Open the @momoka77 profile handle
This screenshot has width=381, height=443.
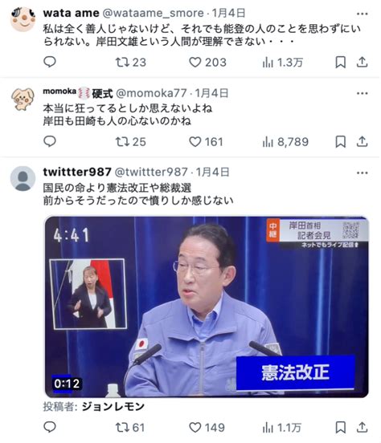pyautogui.click(x=151, y=93)
